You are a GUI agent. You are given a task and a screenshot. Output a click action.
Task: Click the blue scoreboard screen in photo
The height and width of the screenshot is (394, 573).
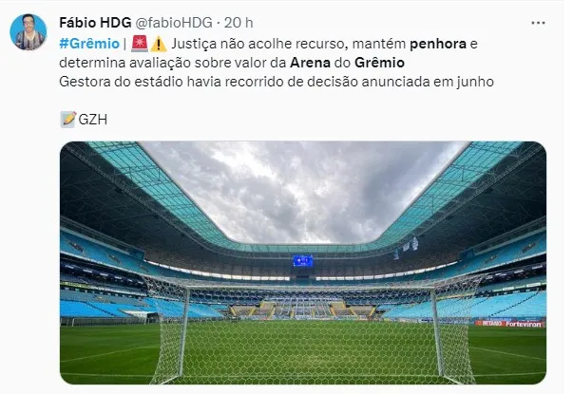303,261
